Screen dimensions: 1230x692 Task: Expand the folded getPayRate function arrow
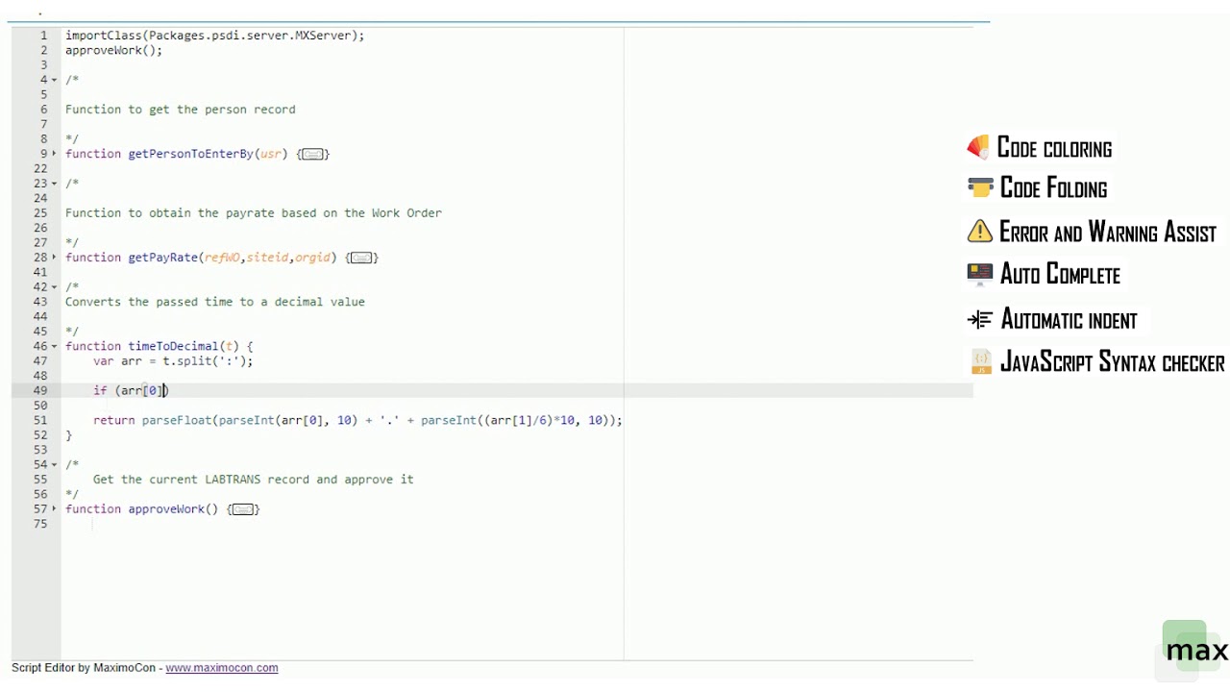[54, 258]
